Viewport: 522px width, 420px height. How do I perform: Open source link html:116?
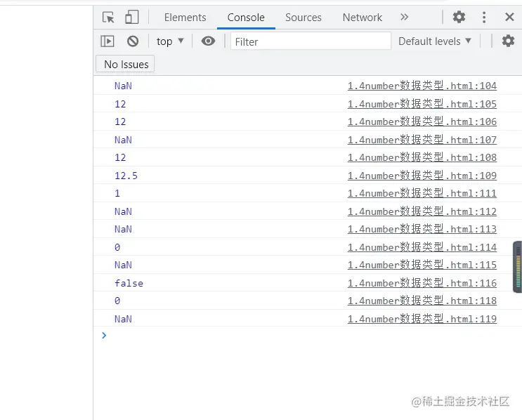[x=422, y=283]
